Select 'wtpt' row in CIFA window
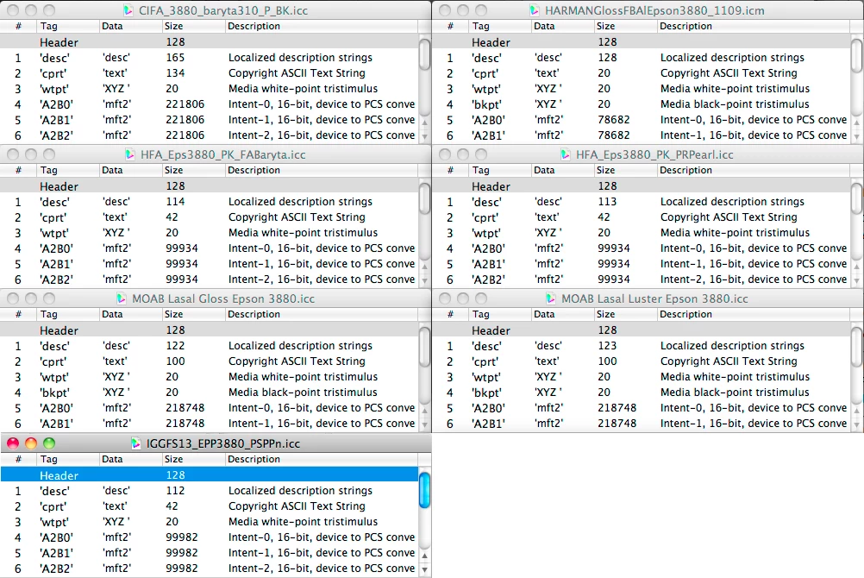Image resolution: width=864 pixels, height=578 pixels. click(x=210, y=88)
